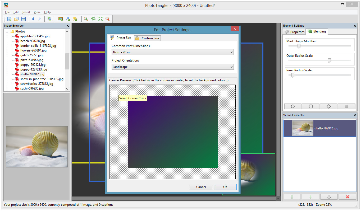
Task: Open the Zoom In magnifier tool
Action: 86,19
